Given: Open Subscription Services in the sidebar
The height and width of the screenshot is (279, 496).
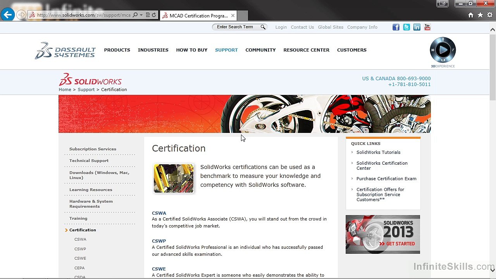Looking at the screenshot, I should pos(93,149).
